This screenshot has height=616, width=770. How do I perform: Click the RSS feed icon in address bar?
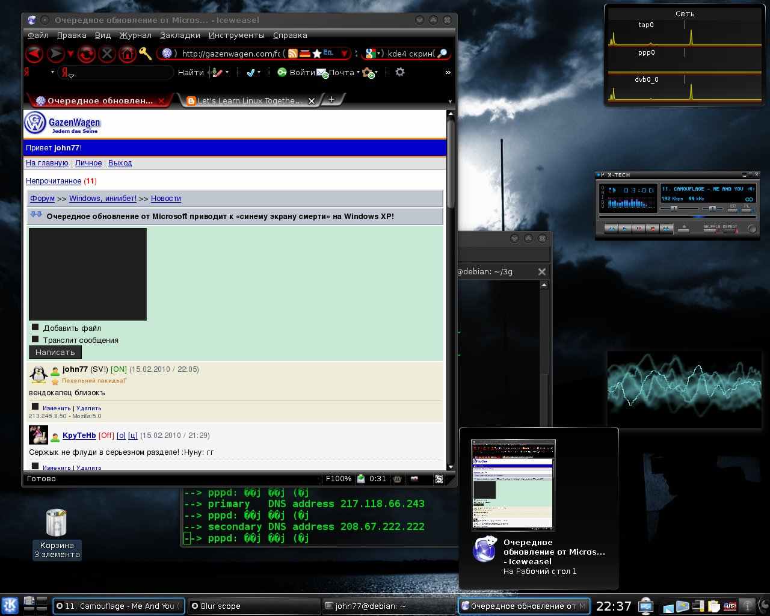[293, 54]
